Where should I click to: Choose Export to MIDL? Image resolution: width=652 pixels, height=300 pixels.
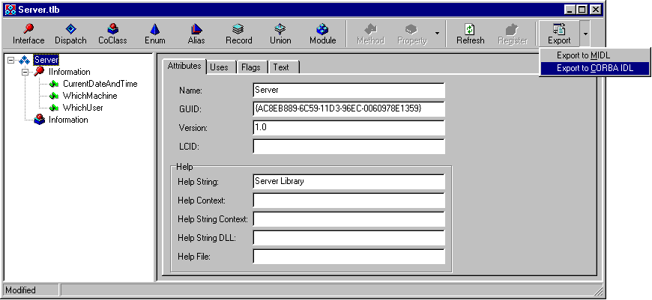[x=582, y=55]
